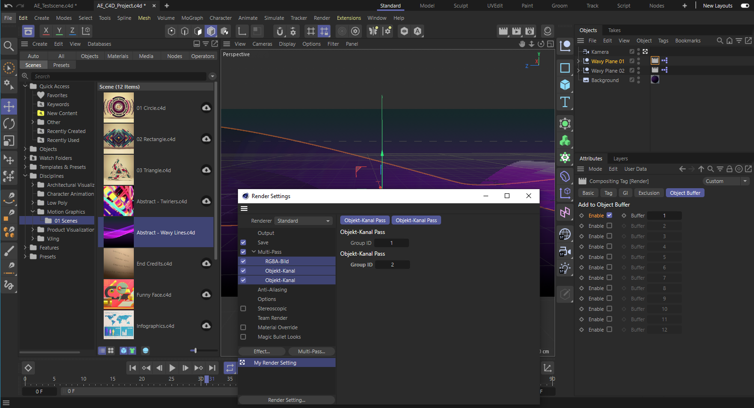Image resolution: width=754 pixels, height=408 pixels.
Task: Click Go to End playback button
Action: coord(213,368)
